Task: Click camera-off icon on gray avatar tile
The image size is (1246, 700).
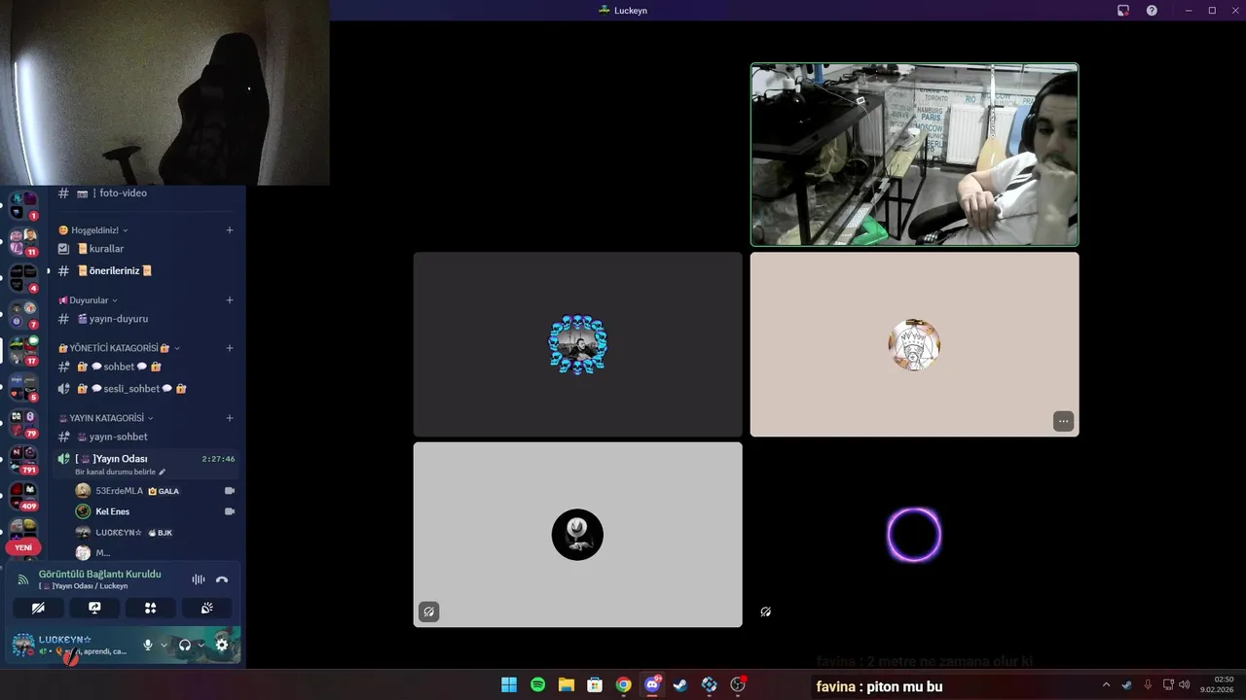Action: [429, 612]
